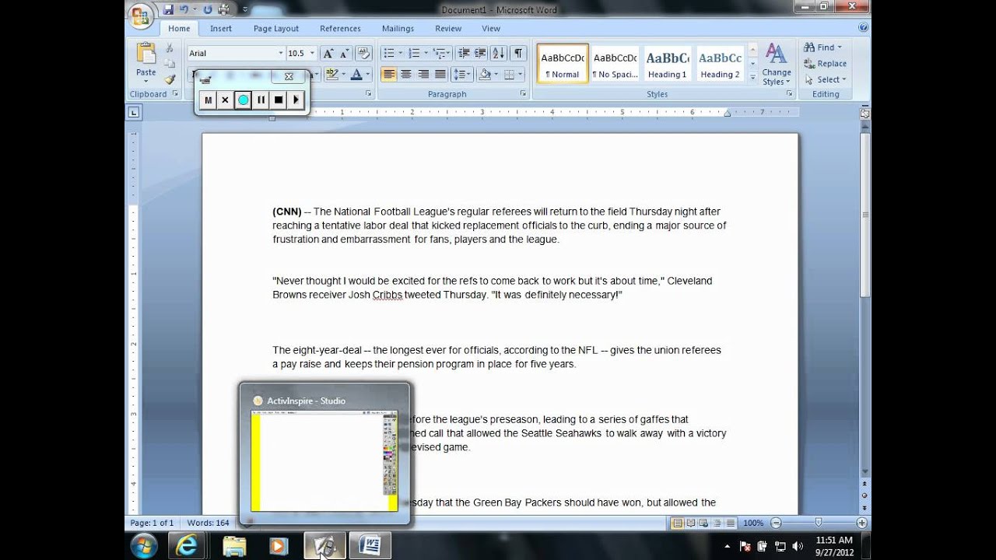Click the recorder's M button
This screenshot has height=560, width=996.
pyautogui.click(x=208, y=100)
